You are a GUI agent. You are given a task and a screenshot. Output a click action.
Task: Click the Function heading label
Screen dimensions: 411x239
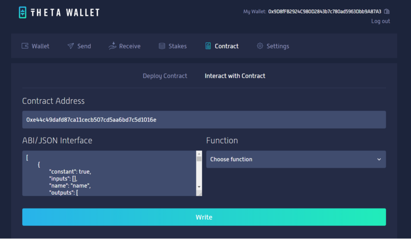click(222, 140)
